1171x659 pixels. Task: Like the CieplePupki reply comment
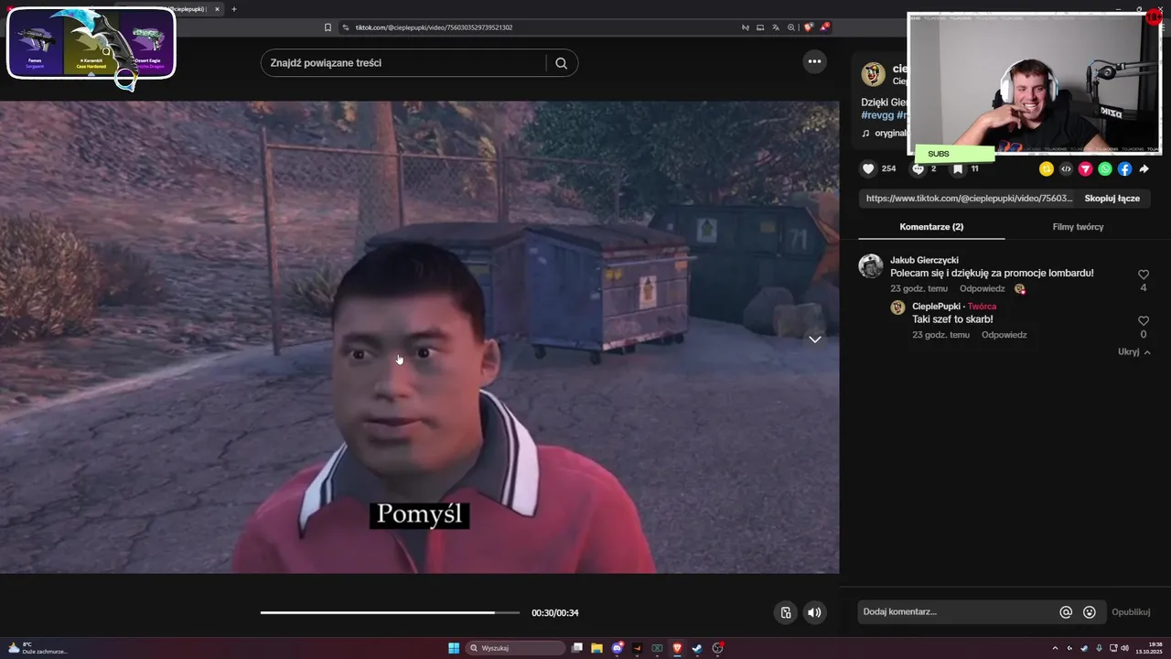(1143, 321)
